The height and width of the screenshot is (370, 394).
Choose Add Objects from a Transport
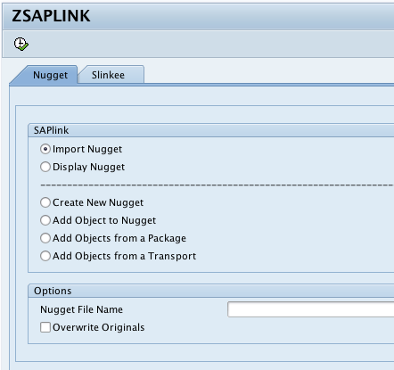(45, 256)
